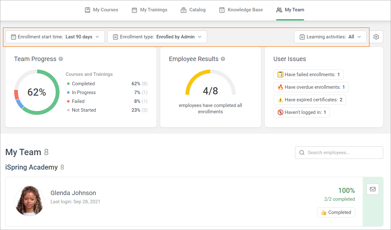
Task: Go to the Knowledge Base tab
Action: (241, 10)
